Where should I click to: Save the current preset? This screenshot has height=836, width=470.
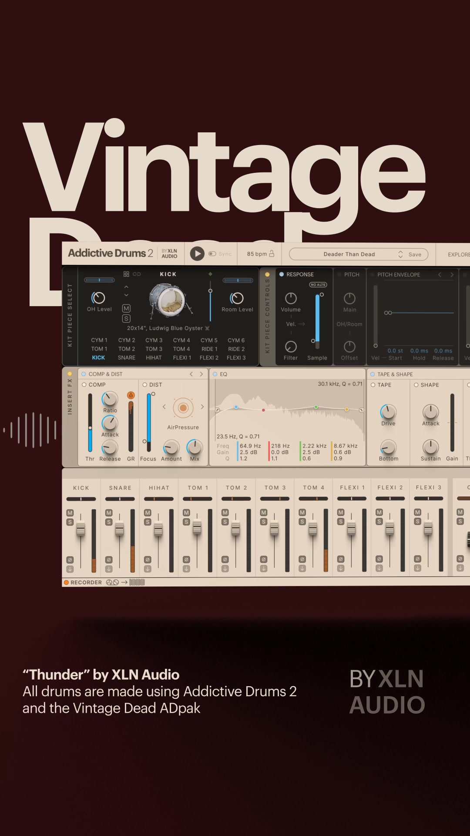point(415,254)
